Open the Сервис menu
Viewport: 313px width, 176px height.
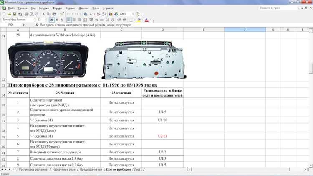pos(71,8)
